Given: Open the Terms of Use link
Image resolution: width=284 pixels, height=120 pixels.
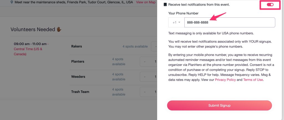Looking at the screenshot, I should [253, 80].
